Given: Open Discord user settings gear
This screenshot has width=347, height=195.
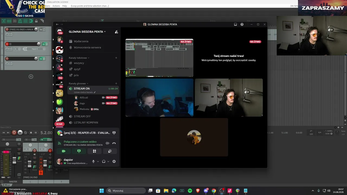Looking at the screenshot, I should 114,161.
